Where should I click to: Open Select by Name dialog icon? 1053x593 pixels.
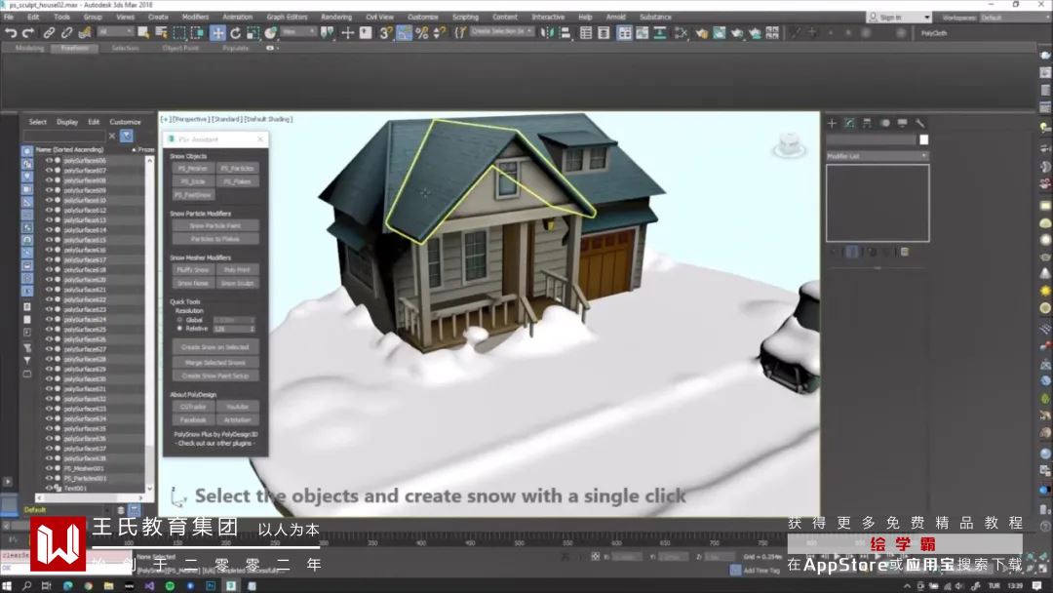pyautogui.click(x=161, y=32)
